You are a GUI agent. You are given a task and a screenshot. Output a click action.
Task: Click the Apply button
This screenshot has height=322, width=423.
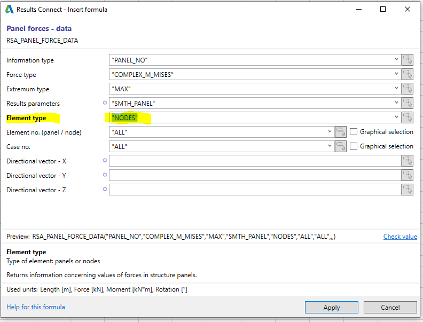[332, 308]
